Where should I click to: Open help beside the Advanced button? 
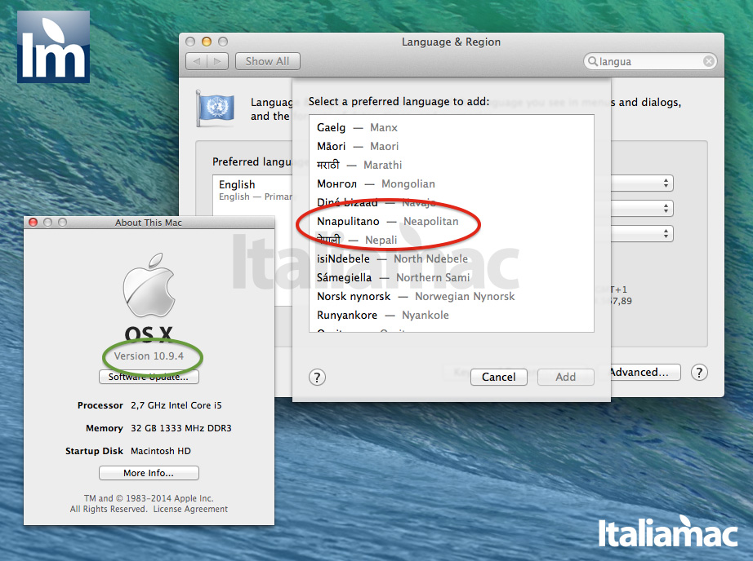699,373
